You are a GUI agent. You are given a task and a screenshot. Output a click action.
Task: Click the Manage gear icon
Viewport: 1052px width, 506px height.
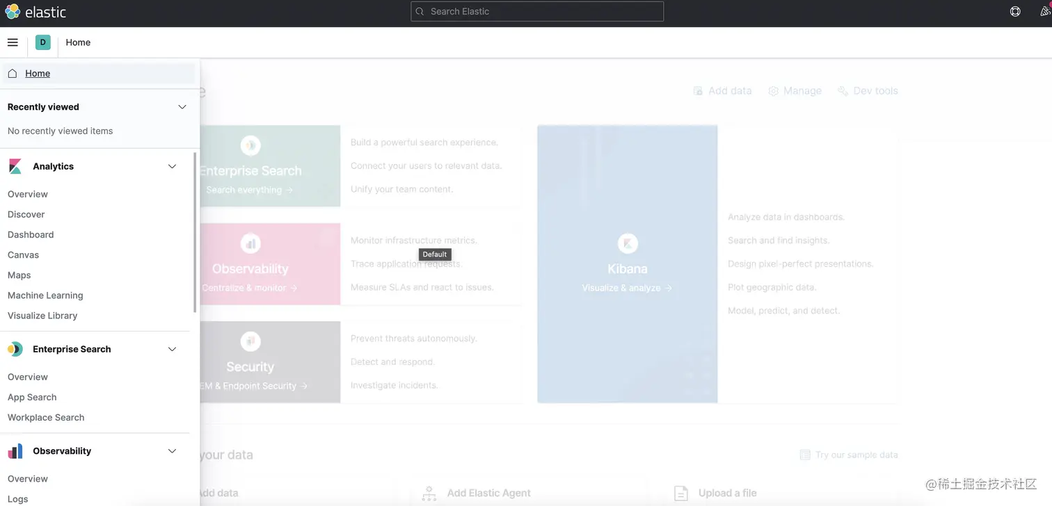[773, 91]
